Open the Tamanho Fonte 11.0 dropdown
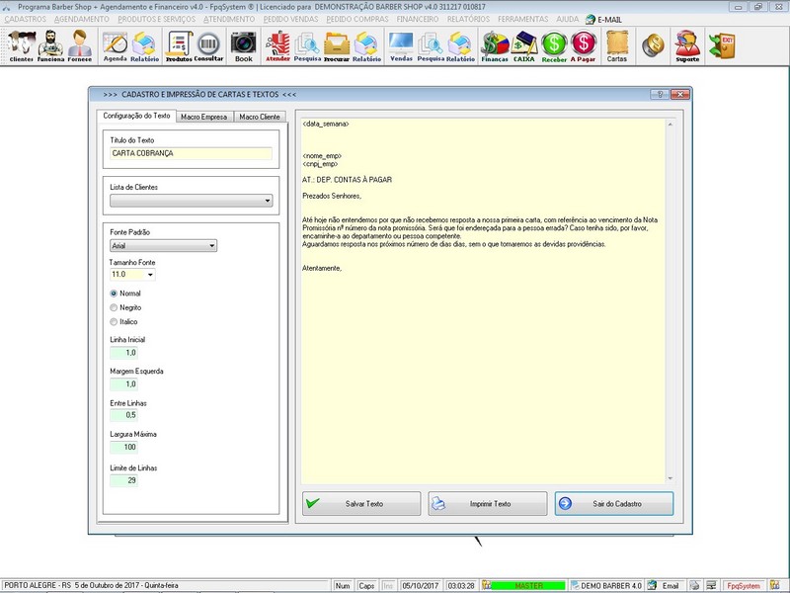Viewport: 790px width, 593px height. tap(150, 275)
